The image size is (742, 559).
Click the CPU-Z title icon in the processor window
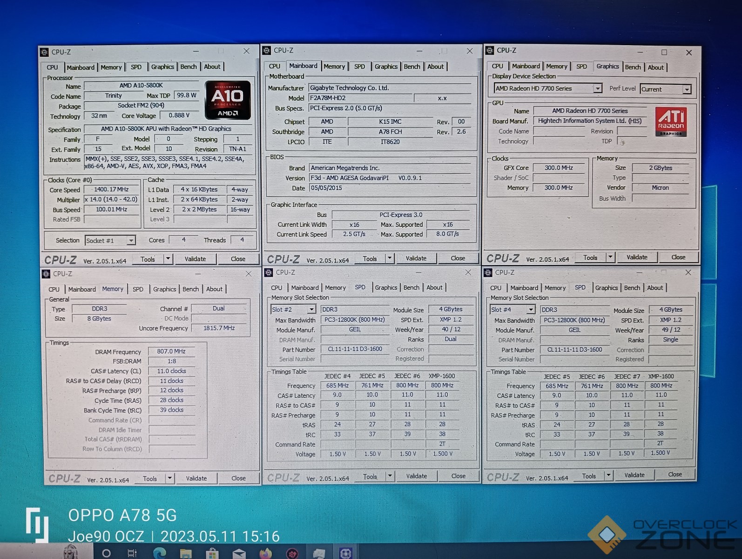pos(45,52)
